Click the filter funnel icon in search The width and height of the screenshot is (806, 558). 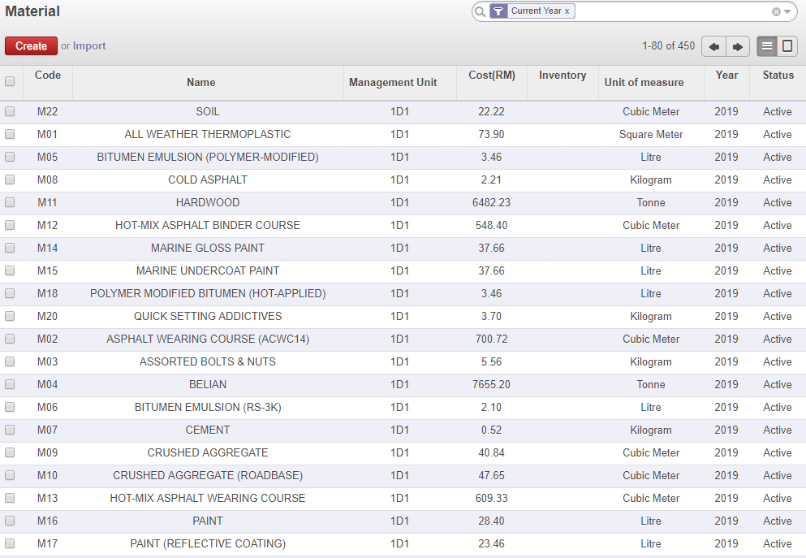tap(499, 11)
